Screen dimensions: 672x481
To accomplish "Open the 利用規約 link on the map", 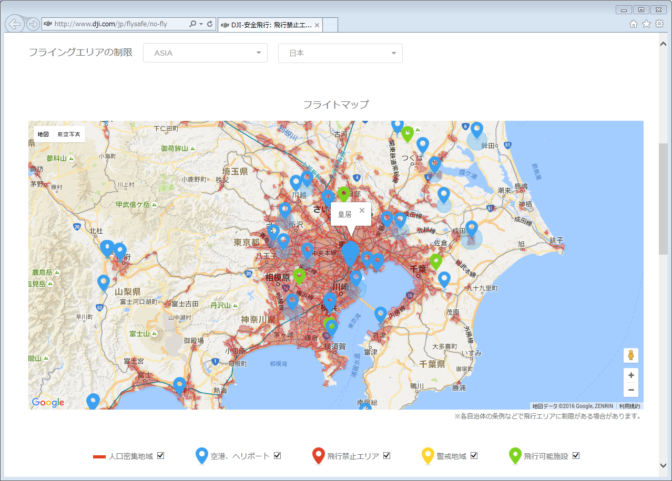I will [629, 406].
